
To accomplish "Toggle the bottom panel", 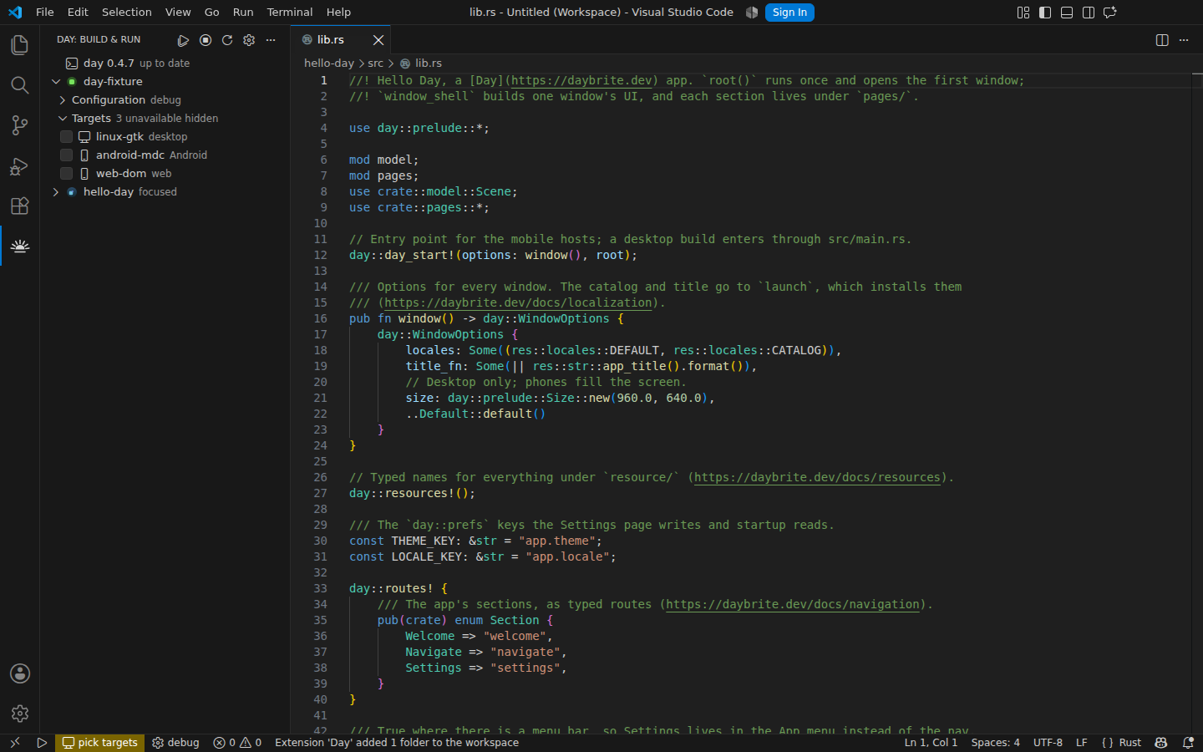I will [x=1067, y=13].
